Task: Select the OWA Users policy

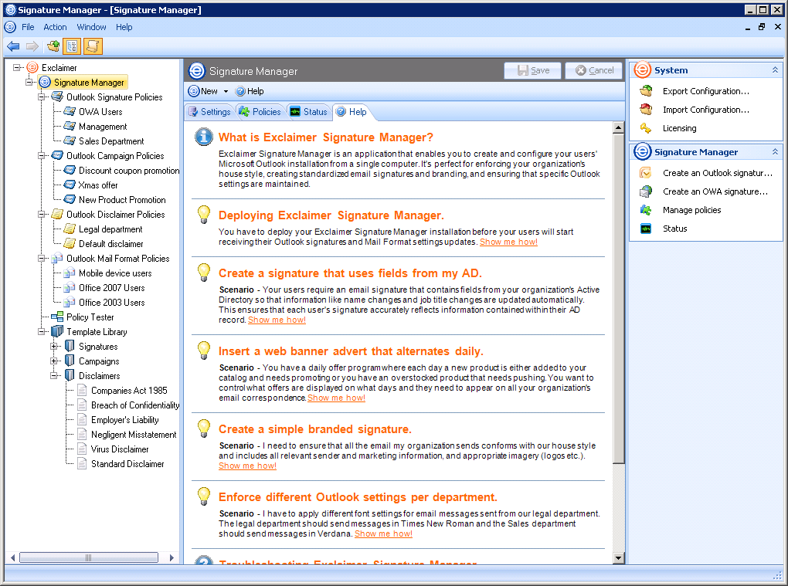Action: (100, 111)
